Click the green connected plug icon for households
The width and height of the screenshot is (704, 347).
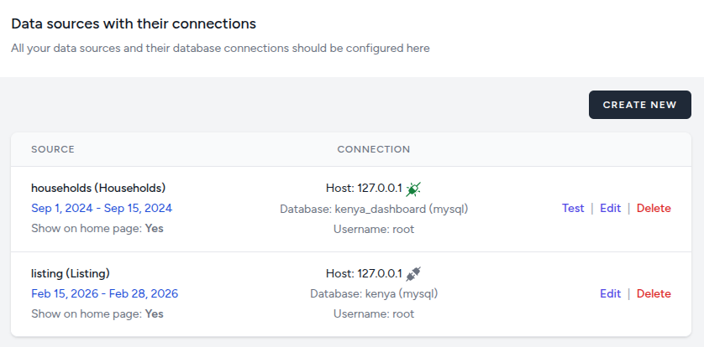[x=413, y=189]
